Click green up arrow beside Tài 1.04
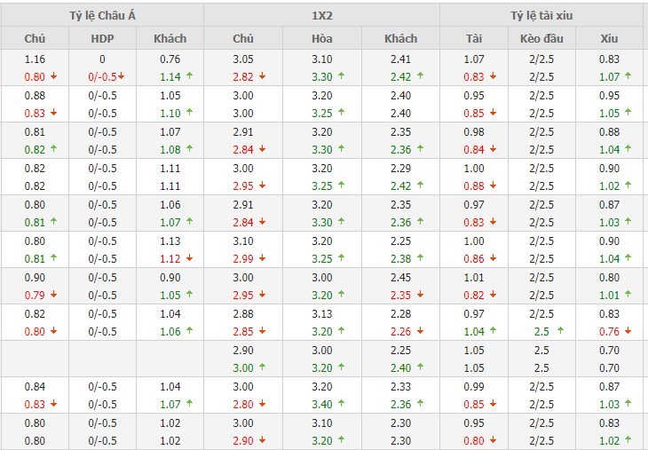 coord(493,330)
